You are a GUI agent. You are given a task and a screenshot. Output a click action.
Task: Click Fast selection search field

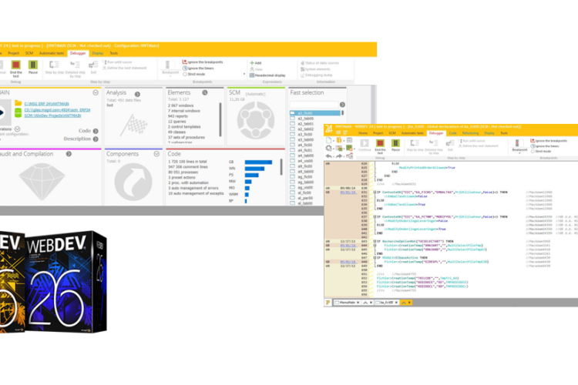click(x=314, y=105)
